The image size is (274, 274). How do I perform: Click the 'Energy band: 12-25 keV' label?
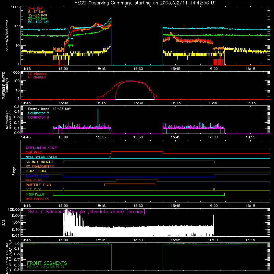coord(50,109)
